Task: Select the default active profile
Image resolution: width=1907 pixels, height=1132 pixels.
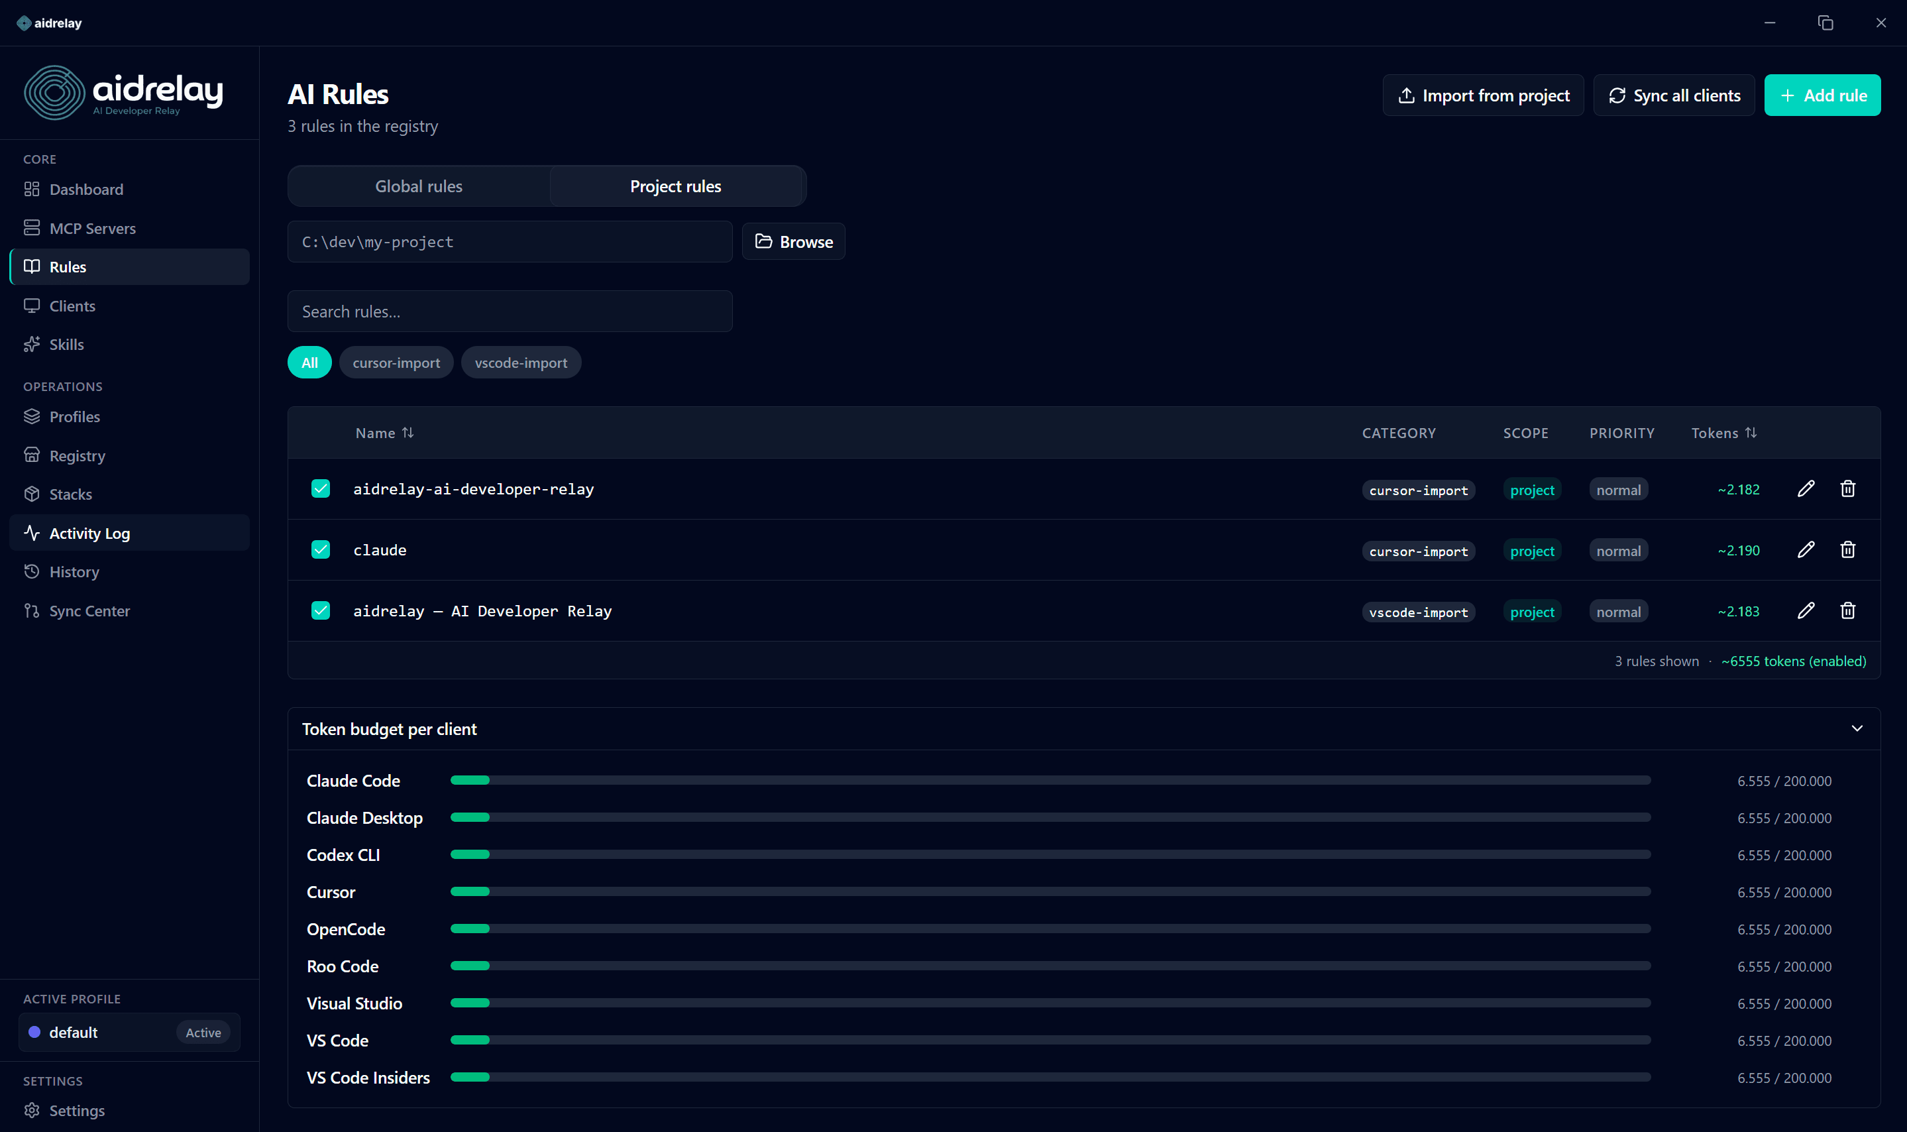Action: click(129, 1032)
